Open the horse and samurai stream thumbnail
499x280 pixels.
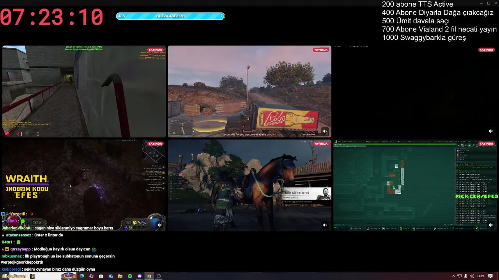pos(249,185)
